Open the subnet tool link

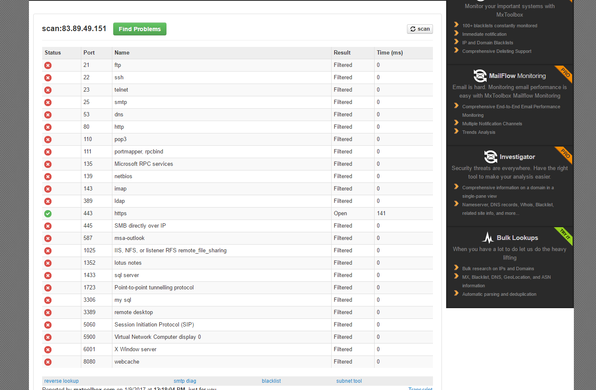(349, 381)
